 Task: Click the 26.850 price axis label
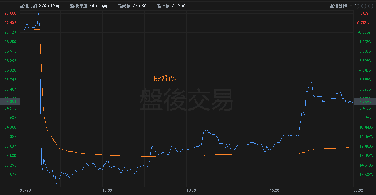(10, 42)
